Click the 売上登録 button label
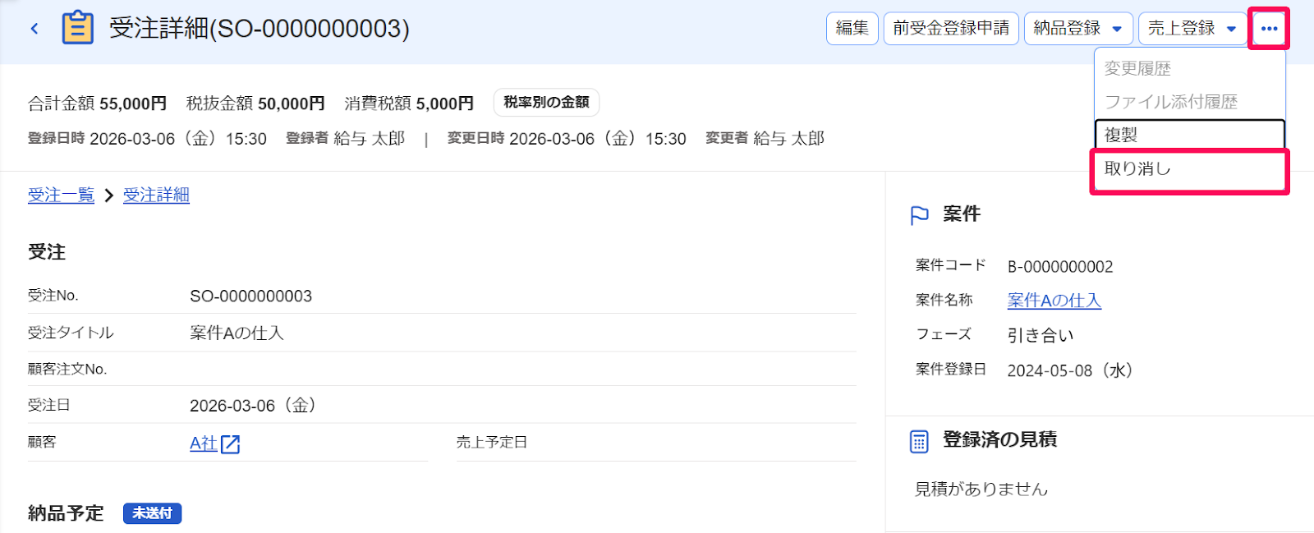This screenshot has width=1314, height=533. [x=1181, y=29]
